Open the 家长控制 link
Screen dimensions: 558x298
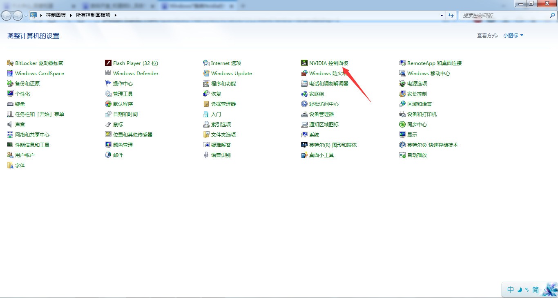pos(417,94)
